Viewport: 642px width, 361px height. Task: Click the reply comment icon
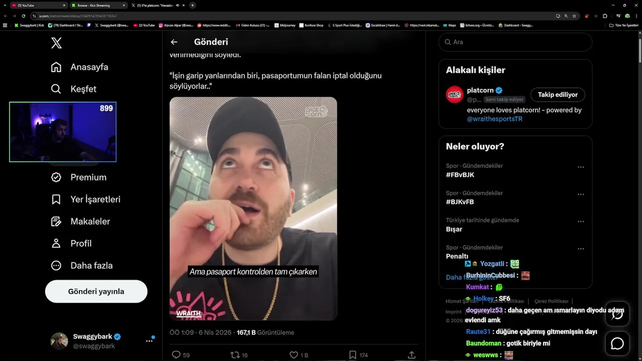pos(176,354)
